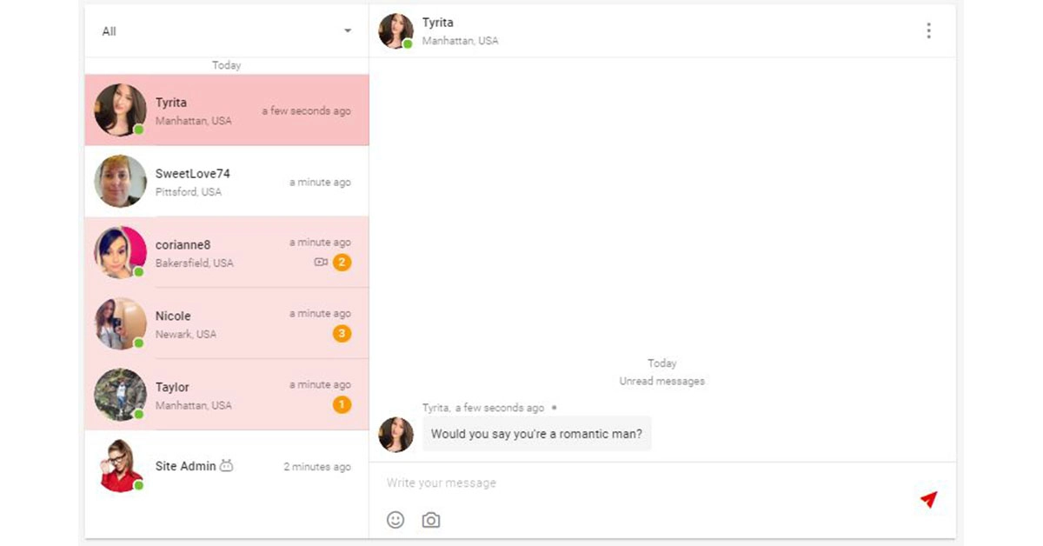1043x546 pixels.
Task: Click the read receipt dot next to Tyrita's timestamp
Action: click(x=554, y=407)
